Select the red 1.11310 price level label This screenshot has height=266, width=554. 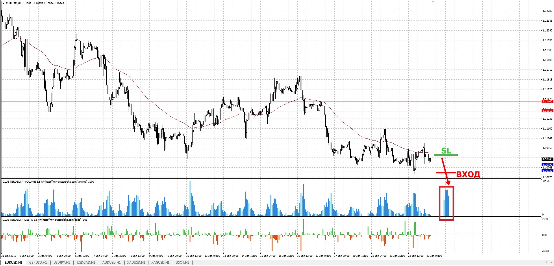(x=547, y=111)
